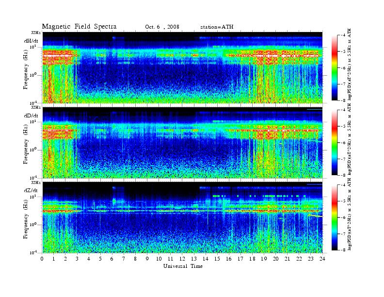Click inside the dD/dt spectrogram panel
384x297 pixels.
coord(182,143)
